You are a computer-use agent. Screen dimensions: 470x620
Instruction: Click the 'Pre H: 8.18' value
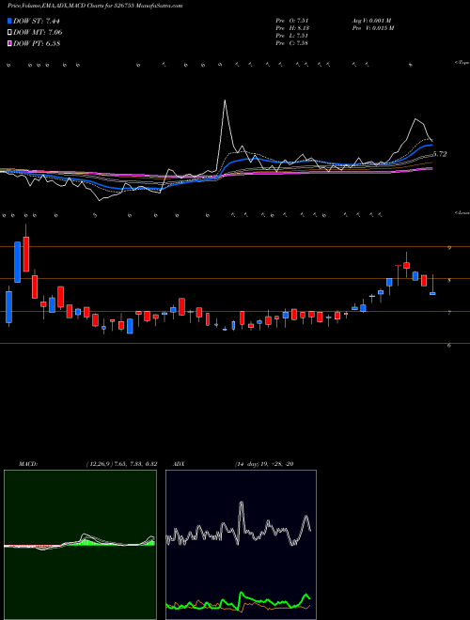tap(292, 28)
